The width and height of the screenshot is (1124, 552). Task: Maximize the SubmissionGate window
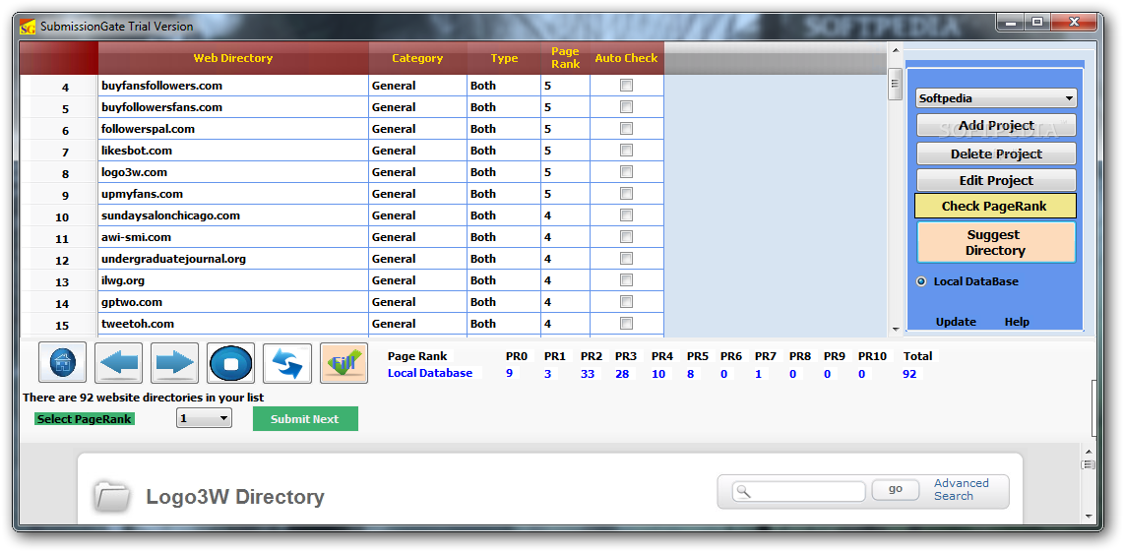pyautogui.click(x=1036, y=23)
